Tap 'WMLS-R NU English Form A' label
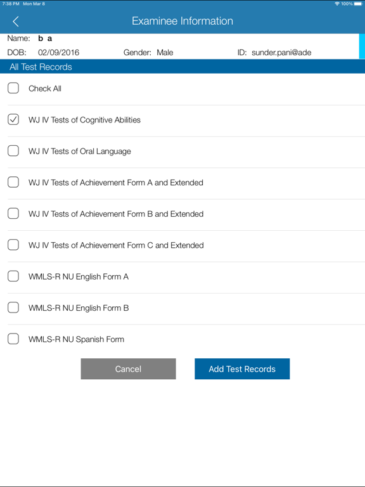 tap(79, 276)
